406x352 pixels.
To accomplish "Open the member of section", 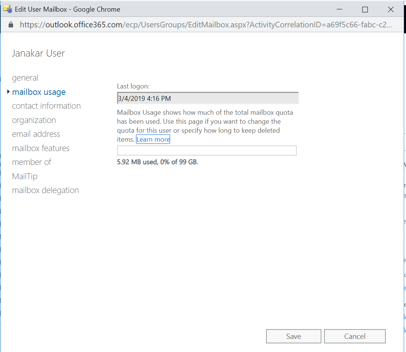I will coord(31,162).
